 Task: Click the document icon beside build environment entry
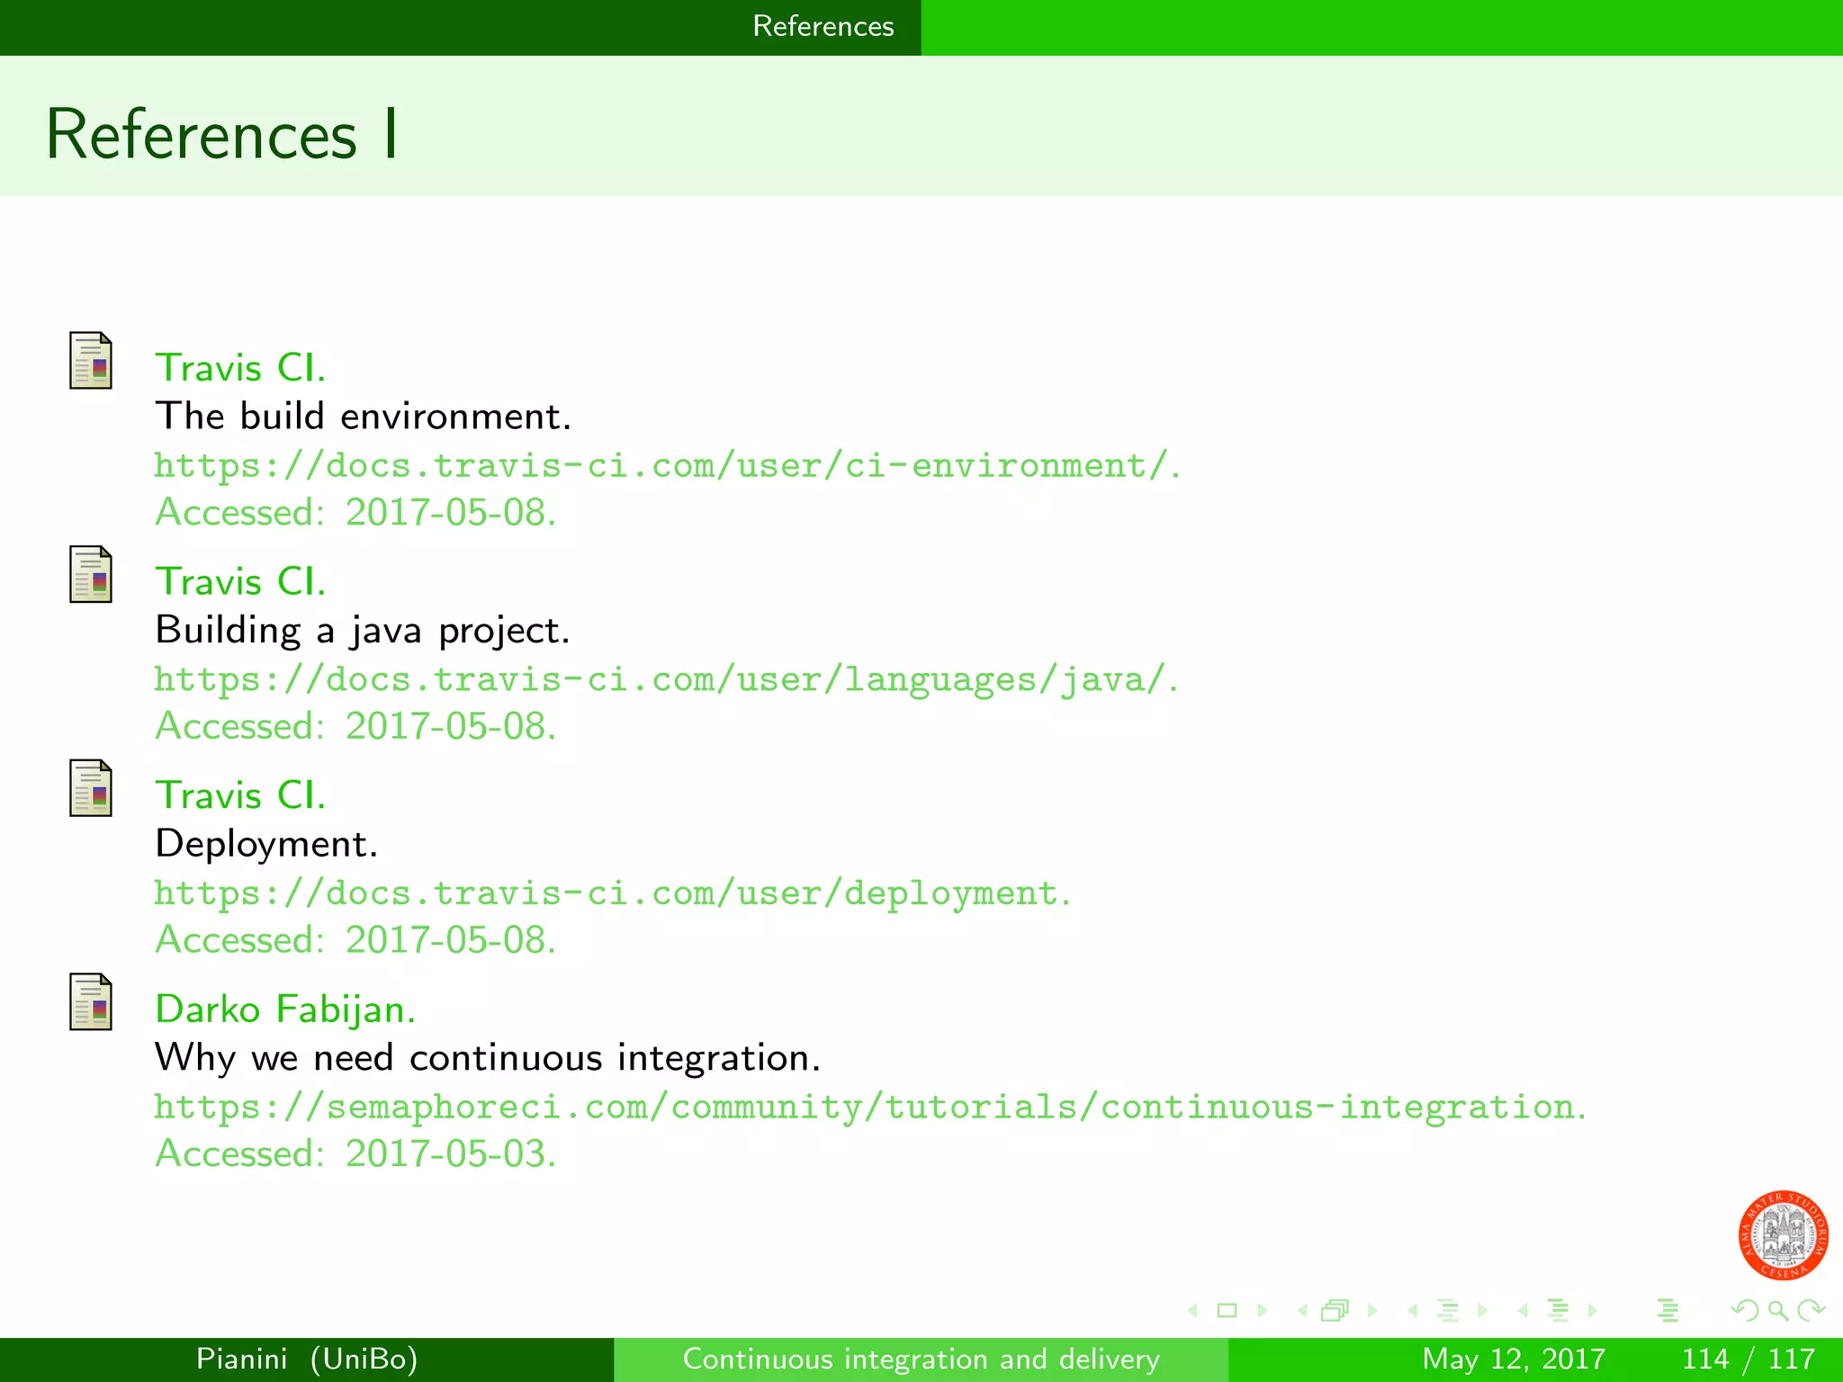[x=91, y=361]
